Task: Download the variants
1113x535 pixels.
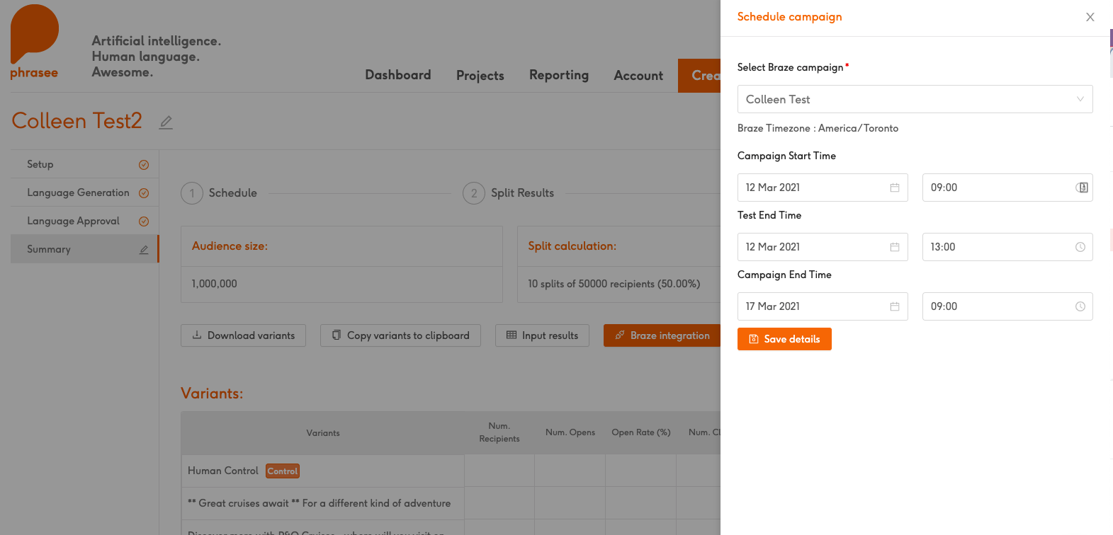Action: click(243, 335)
